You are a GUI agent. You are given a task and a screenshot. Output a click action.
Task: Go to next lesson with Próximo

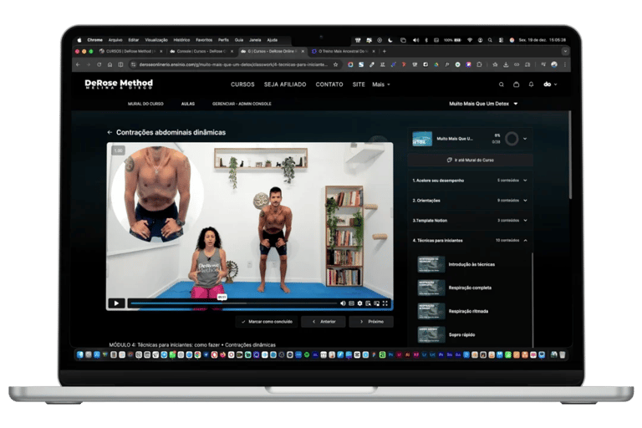tap(371, 322)
